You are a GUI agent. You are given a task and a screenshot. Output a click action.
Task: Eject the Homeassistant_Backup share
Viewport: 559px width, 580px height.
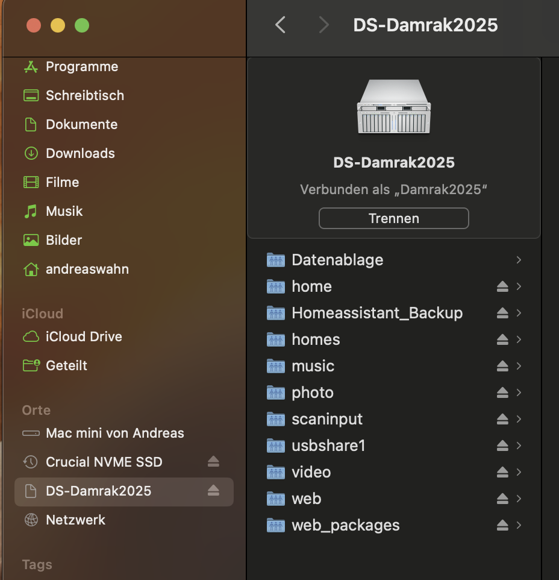pos(502,313)
